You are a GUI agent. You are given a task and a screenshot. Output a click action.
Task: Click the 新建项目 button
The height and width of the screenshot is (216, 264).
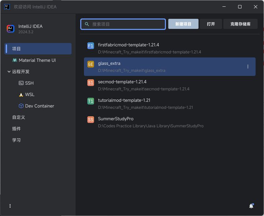click(x=183, y=24)
